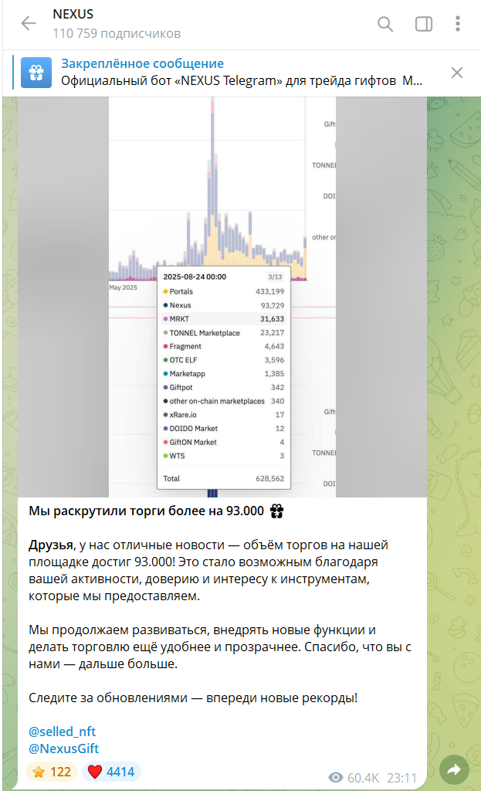Image resolution: width=481 pixels, height=791 pixels.
Task: Click the «other on-chain marketplaces» row
Action: (x=224, y=401)
